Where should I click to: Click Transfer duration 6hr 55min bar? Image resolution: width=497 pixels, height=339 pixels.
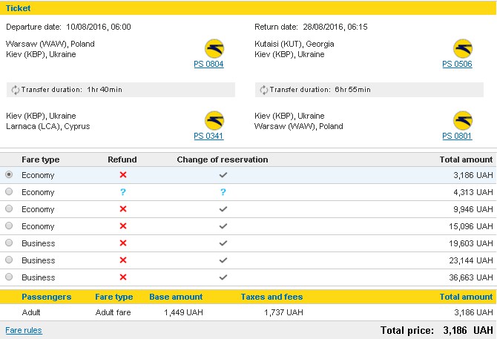click(369, 90)
